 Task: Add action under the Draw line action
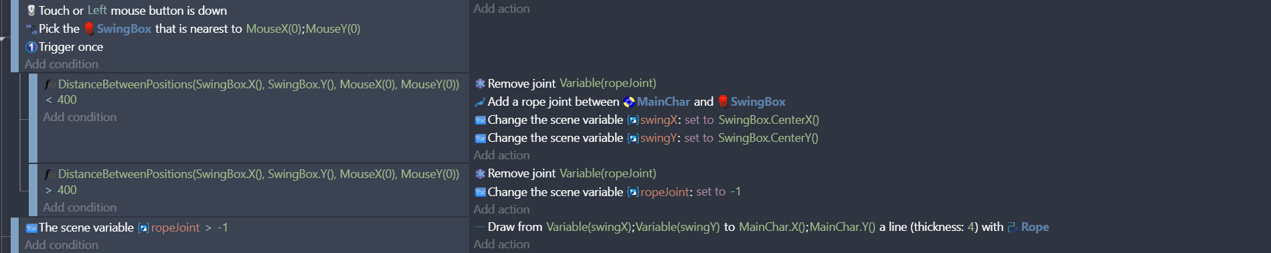tap(501, 244)
